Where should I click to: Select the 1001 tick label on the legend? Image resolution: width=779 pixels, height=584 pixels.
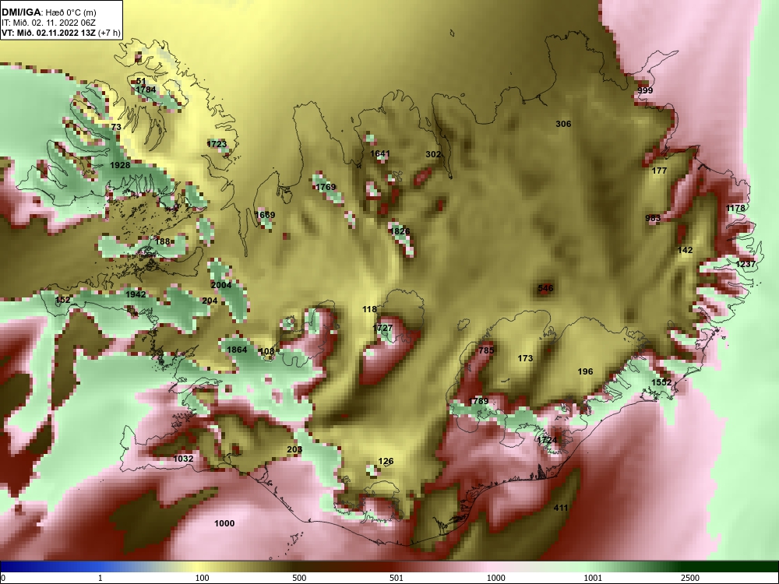pos(593,578)
